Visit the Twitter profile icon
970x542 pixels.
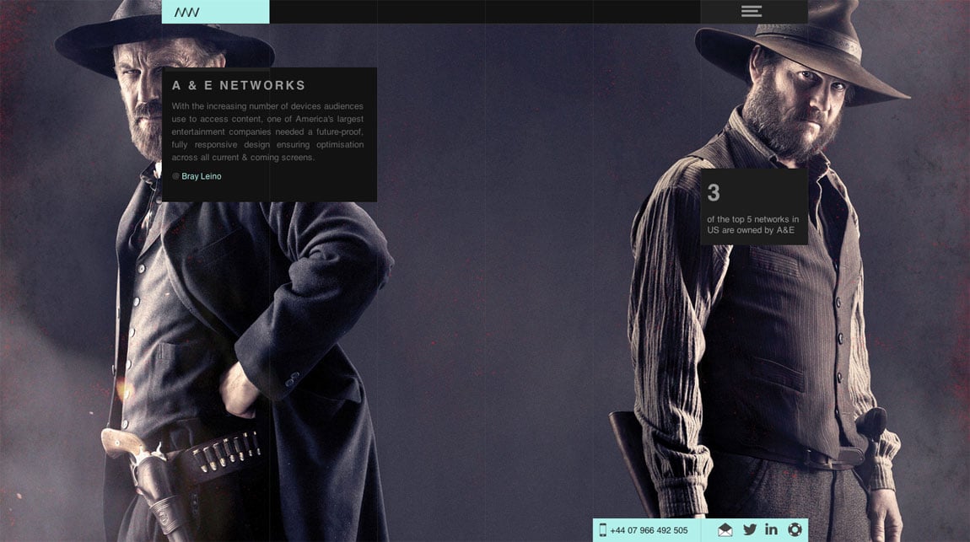click(x=749, y=529)
